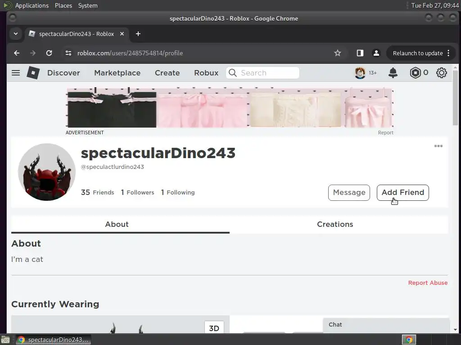Reload the page

click(x=49, y=53)
